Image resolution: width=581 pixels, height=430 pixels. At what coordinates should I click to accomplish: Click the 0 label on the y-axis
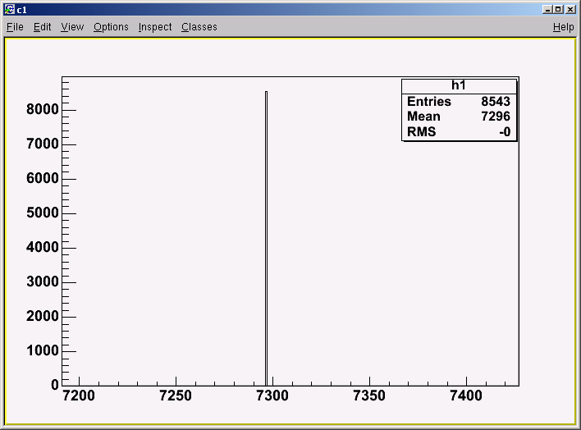(x=55, y=385)
